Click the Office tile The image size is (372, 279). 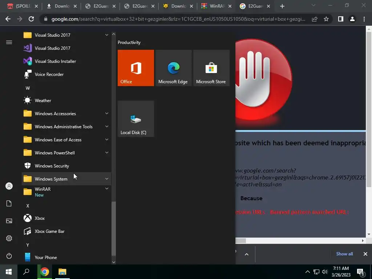click(x=136, y=68)
